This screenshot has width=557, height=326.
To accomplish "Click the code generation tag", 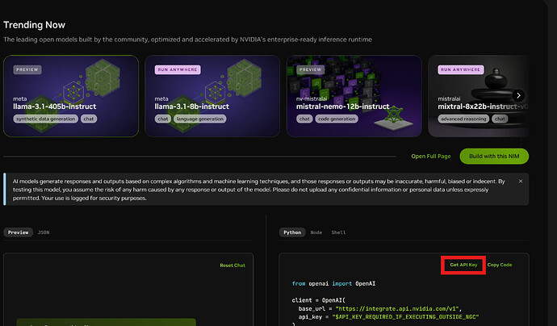I will (x=337, y=119).
